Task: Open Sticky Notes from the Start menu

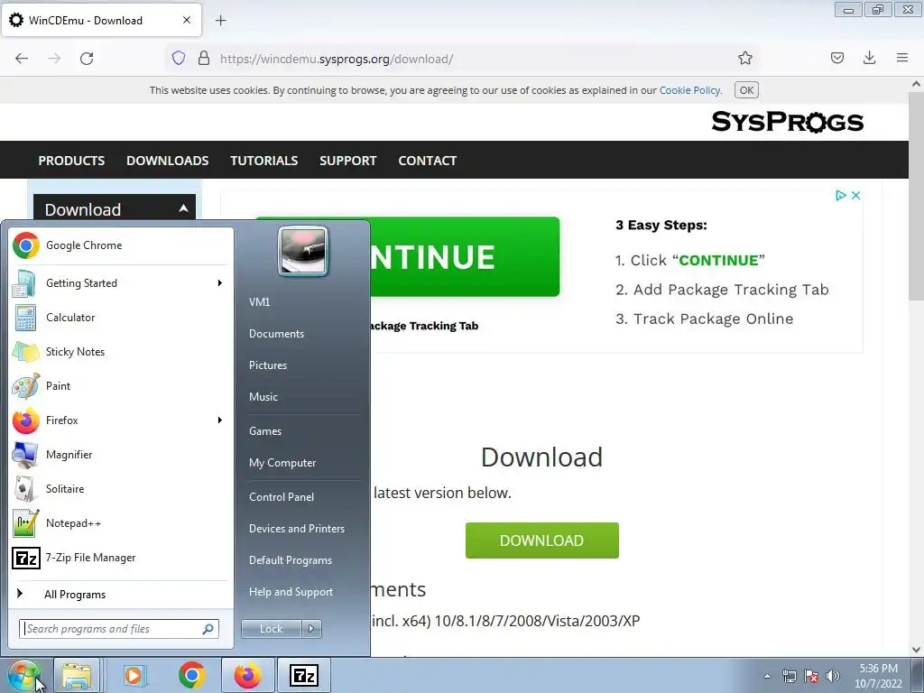Action: point(121,352)
